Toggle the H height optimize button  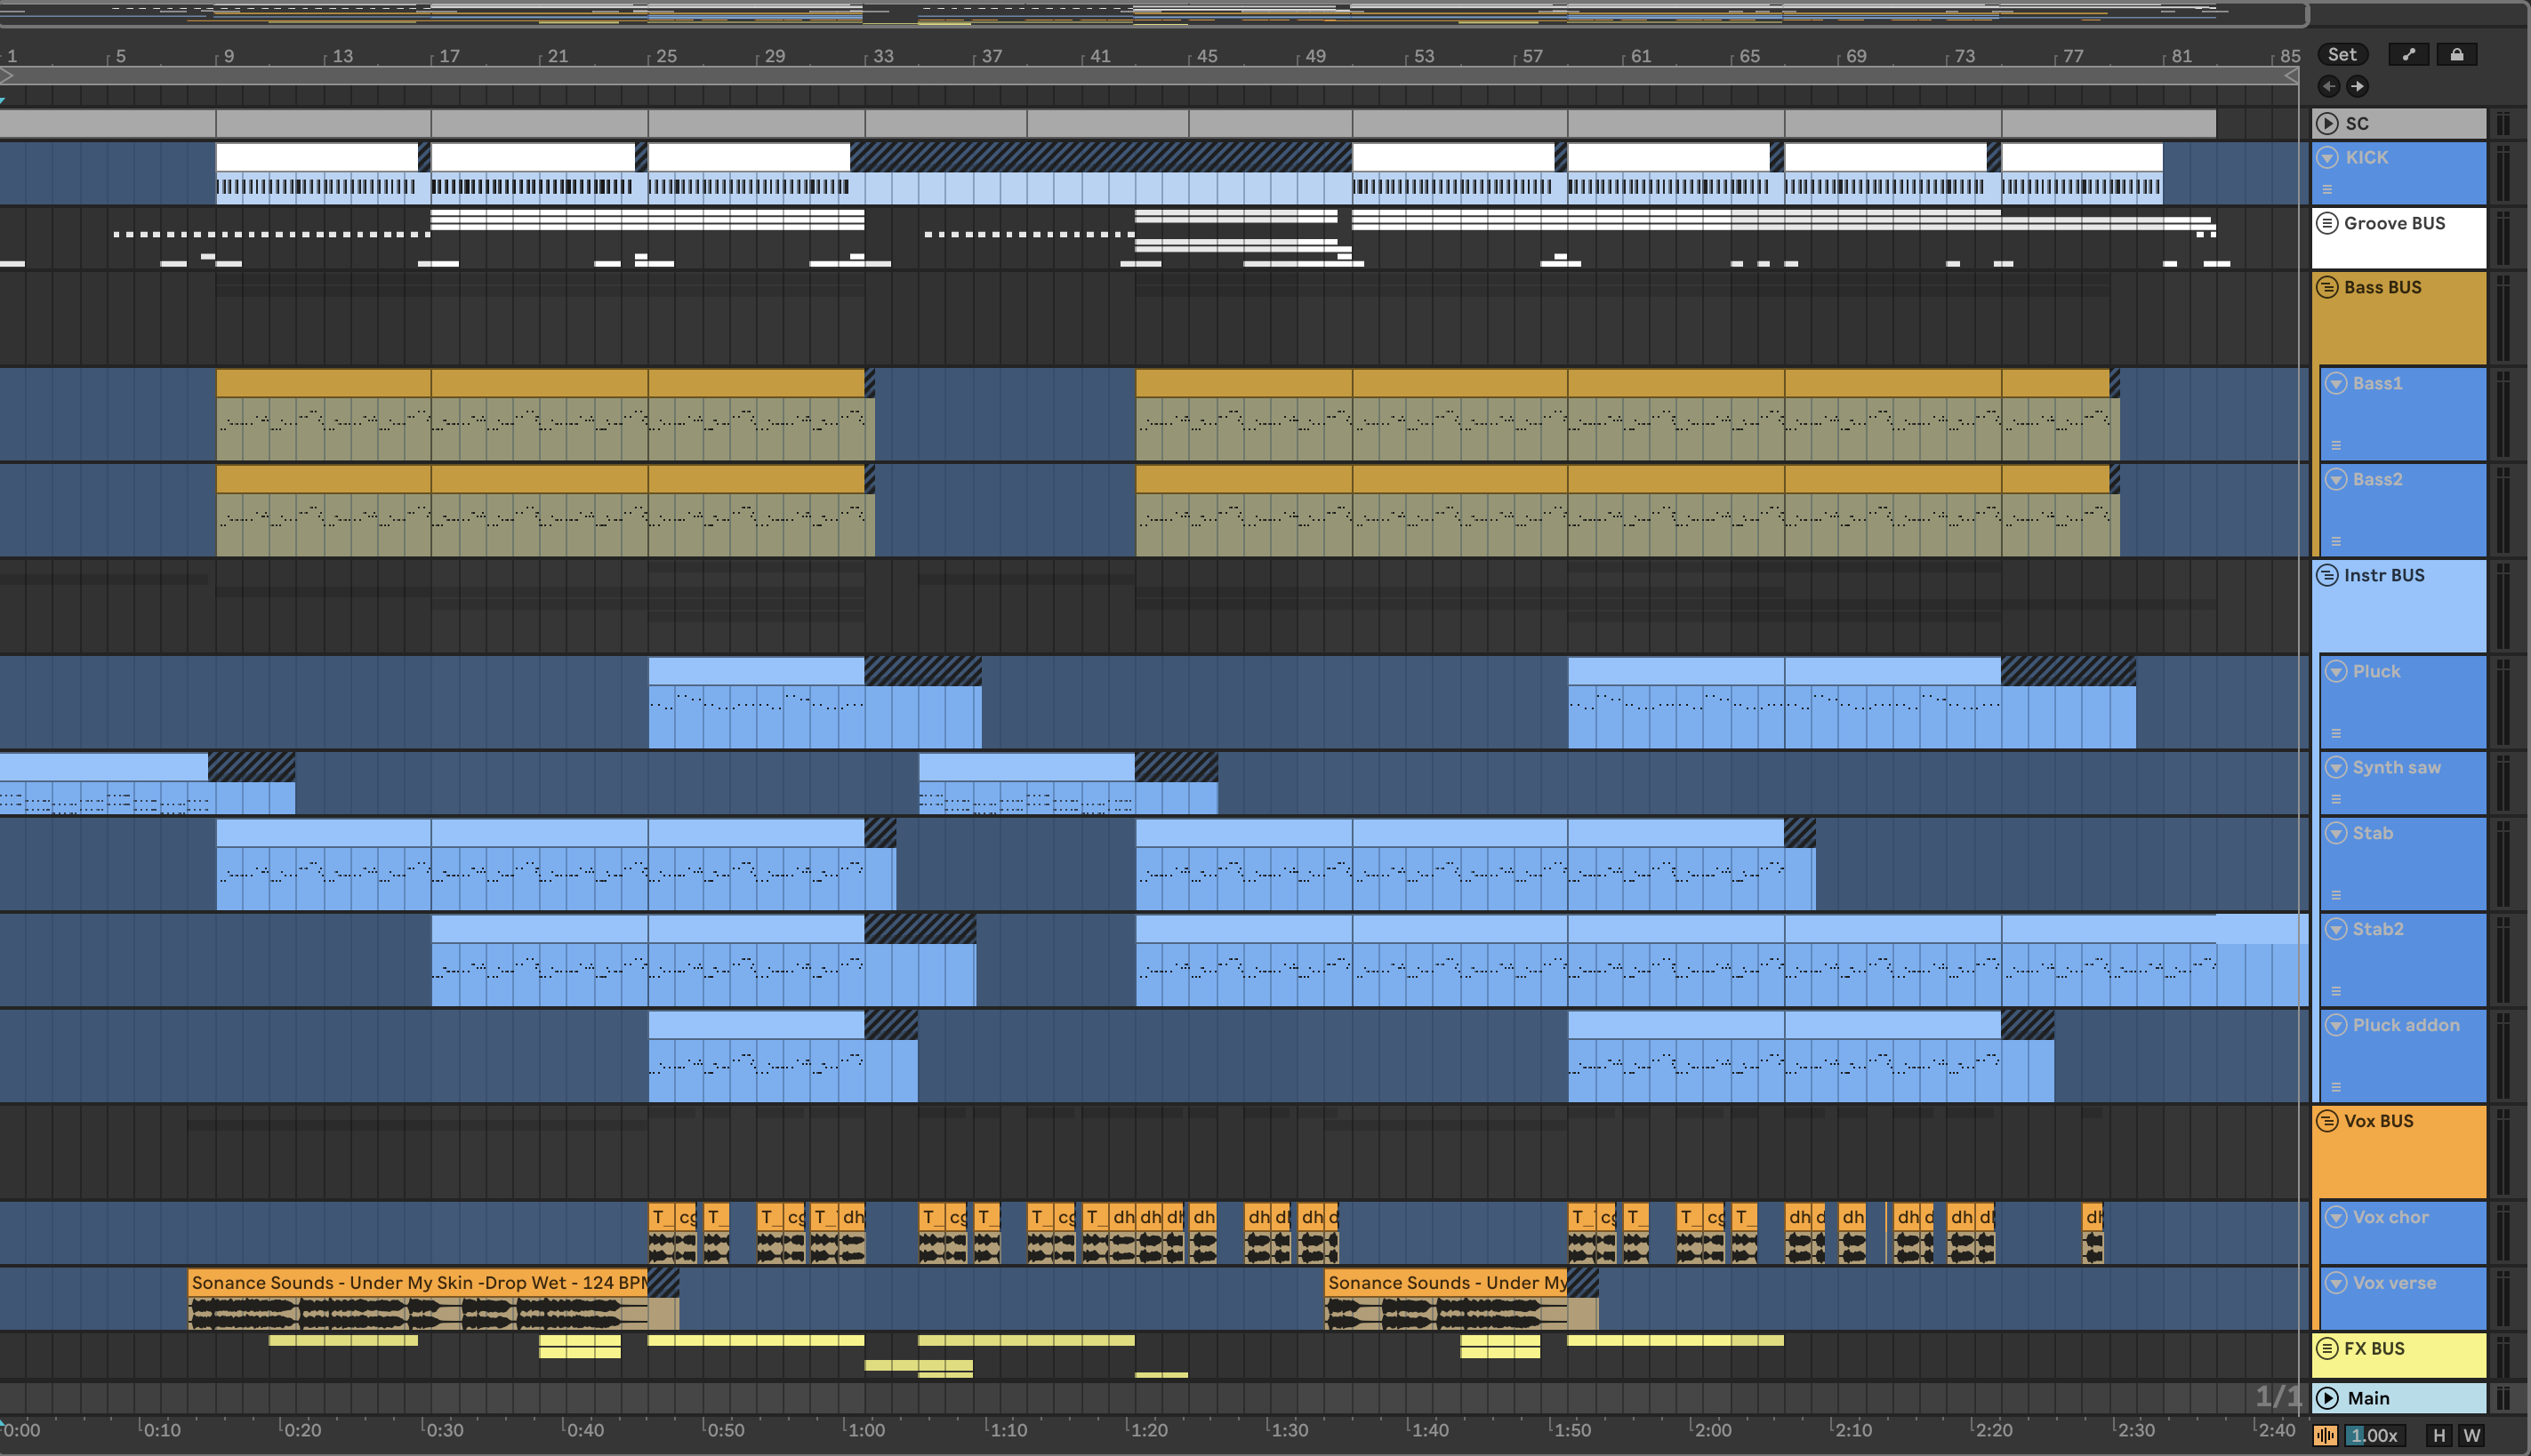2439,1436
